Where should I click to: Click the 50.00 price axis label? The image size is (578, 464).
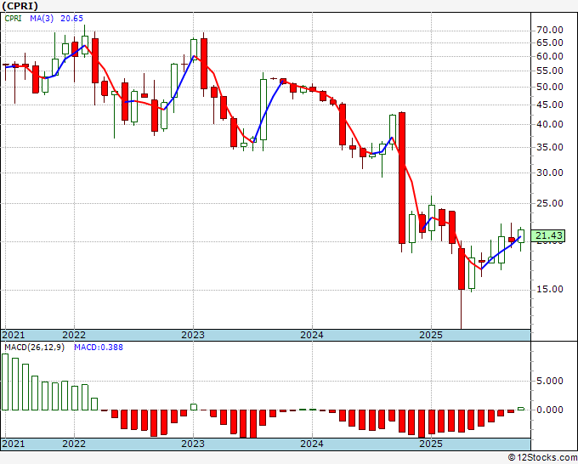point(550,87)
